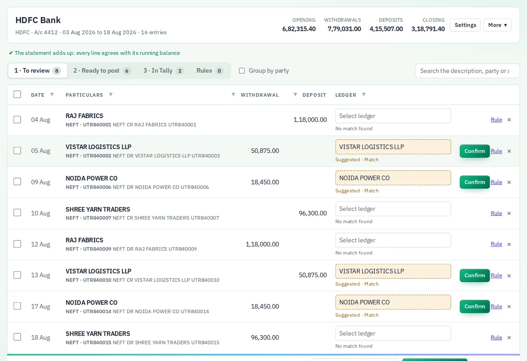Open suggested ledger for 13 Aug VISTAR LOGISTICS
Image resolution: width=527 pixels, height=361 pixels.
click(393, 271)
